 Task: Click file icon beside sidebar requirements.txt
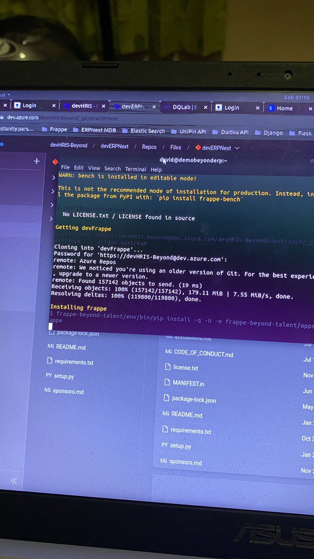(50, 361)
